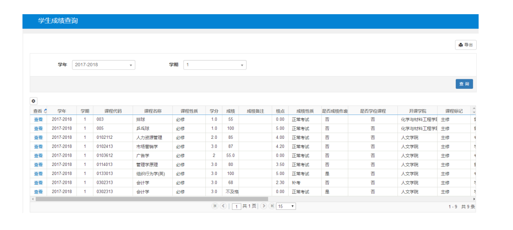Open the 学期 semester dropdown
Screen dimensions: 513x230
(x=215, y=65)
